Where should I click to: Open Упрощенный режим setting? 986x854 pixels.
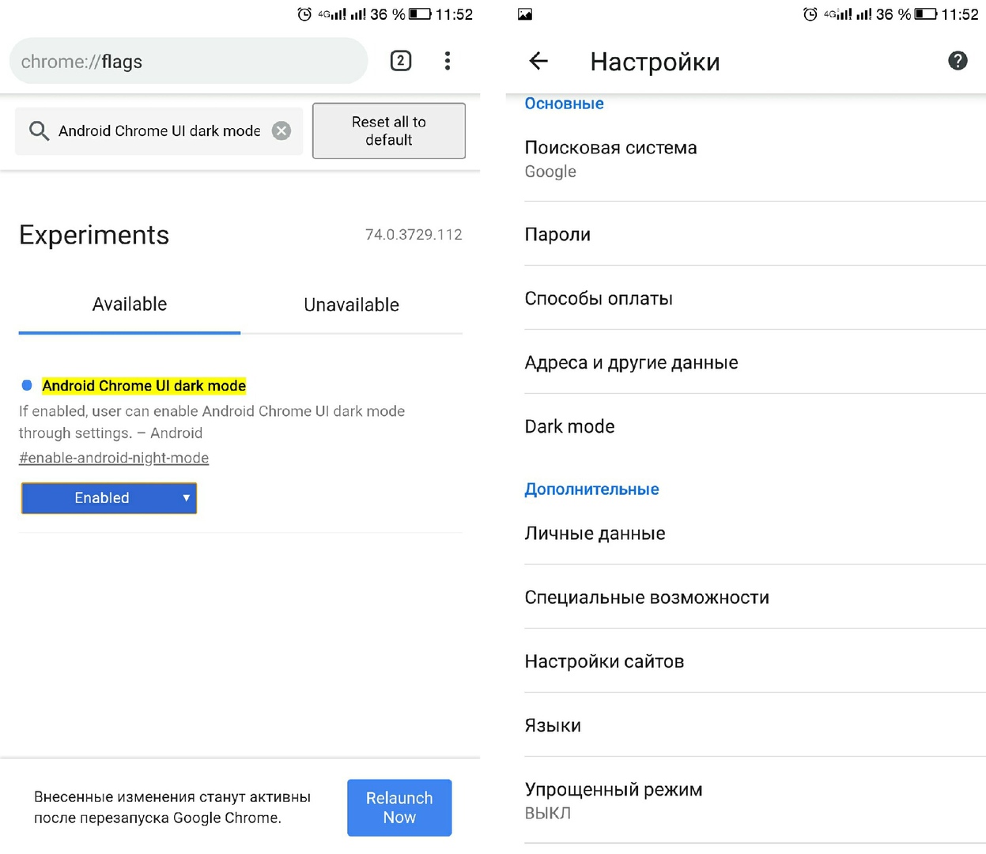[614, 800]
